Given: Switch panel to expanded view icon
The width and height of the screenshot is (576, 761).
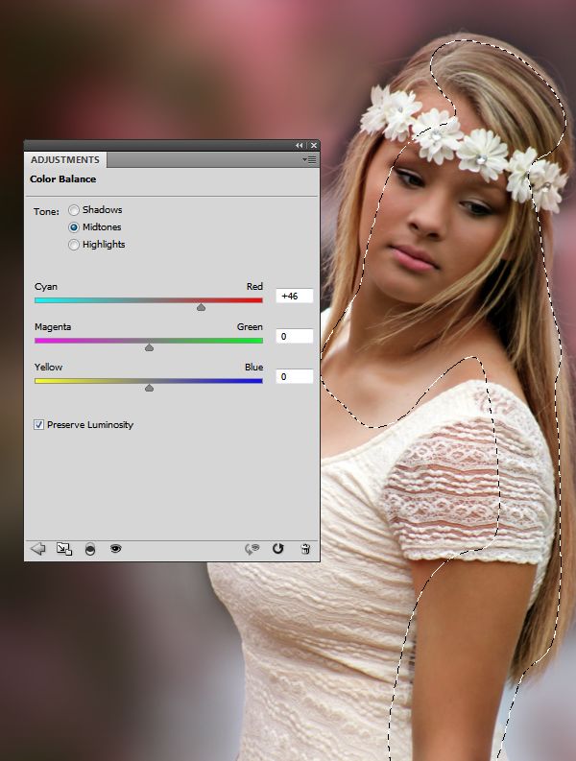Looking at the screenshot, I should (64, 549).
